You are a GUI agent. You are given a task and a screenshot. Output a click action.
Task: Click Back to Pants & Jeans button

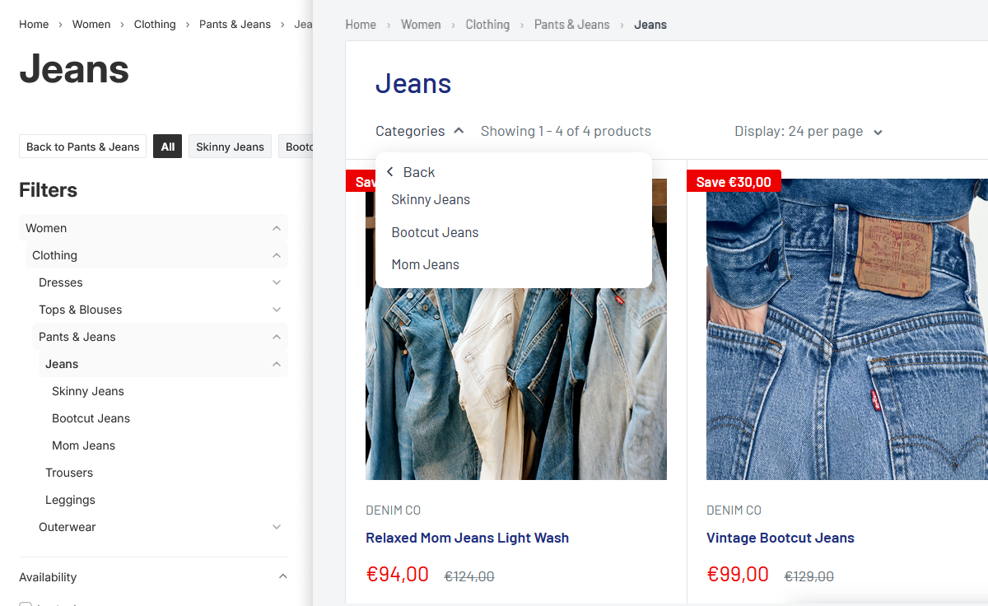(x=82, y=147)
